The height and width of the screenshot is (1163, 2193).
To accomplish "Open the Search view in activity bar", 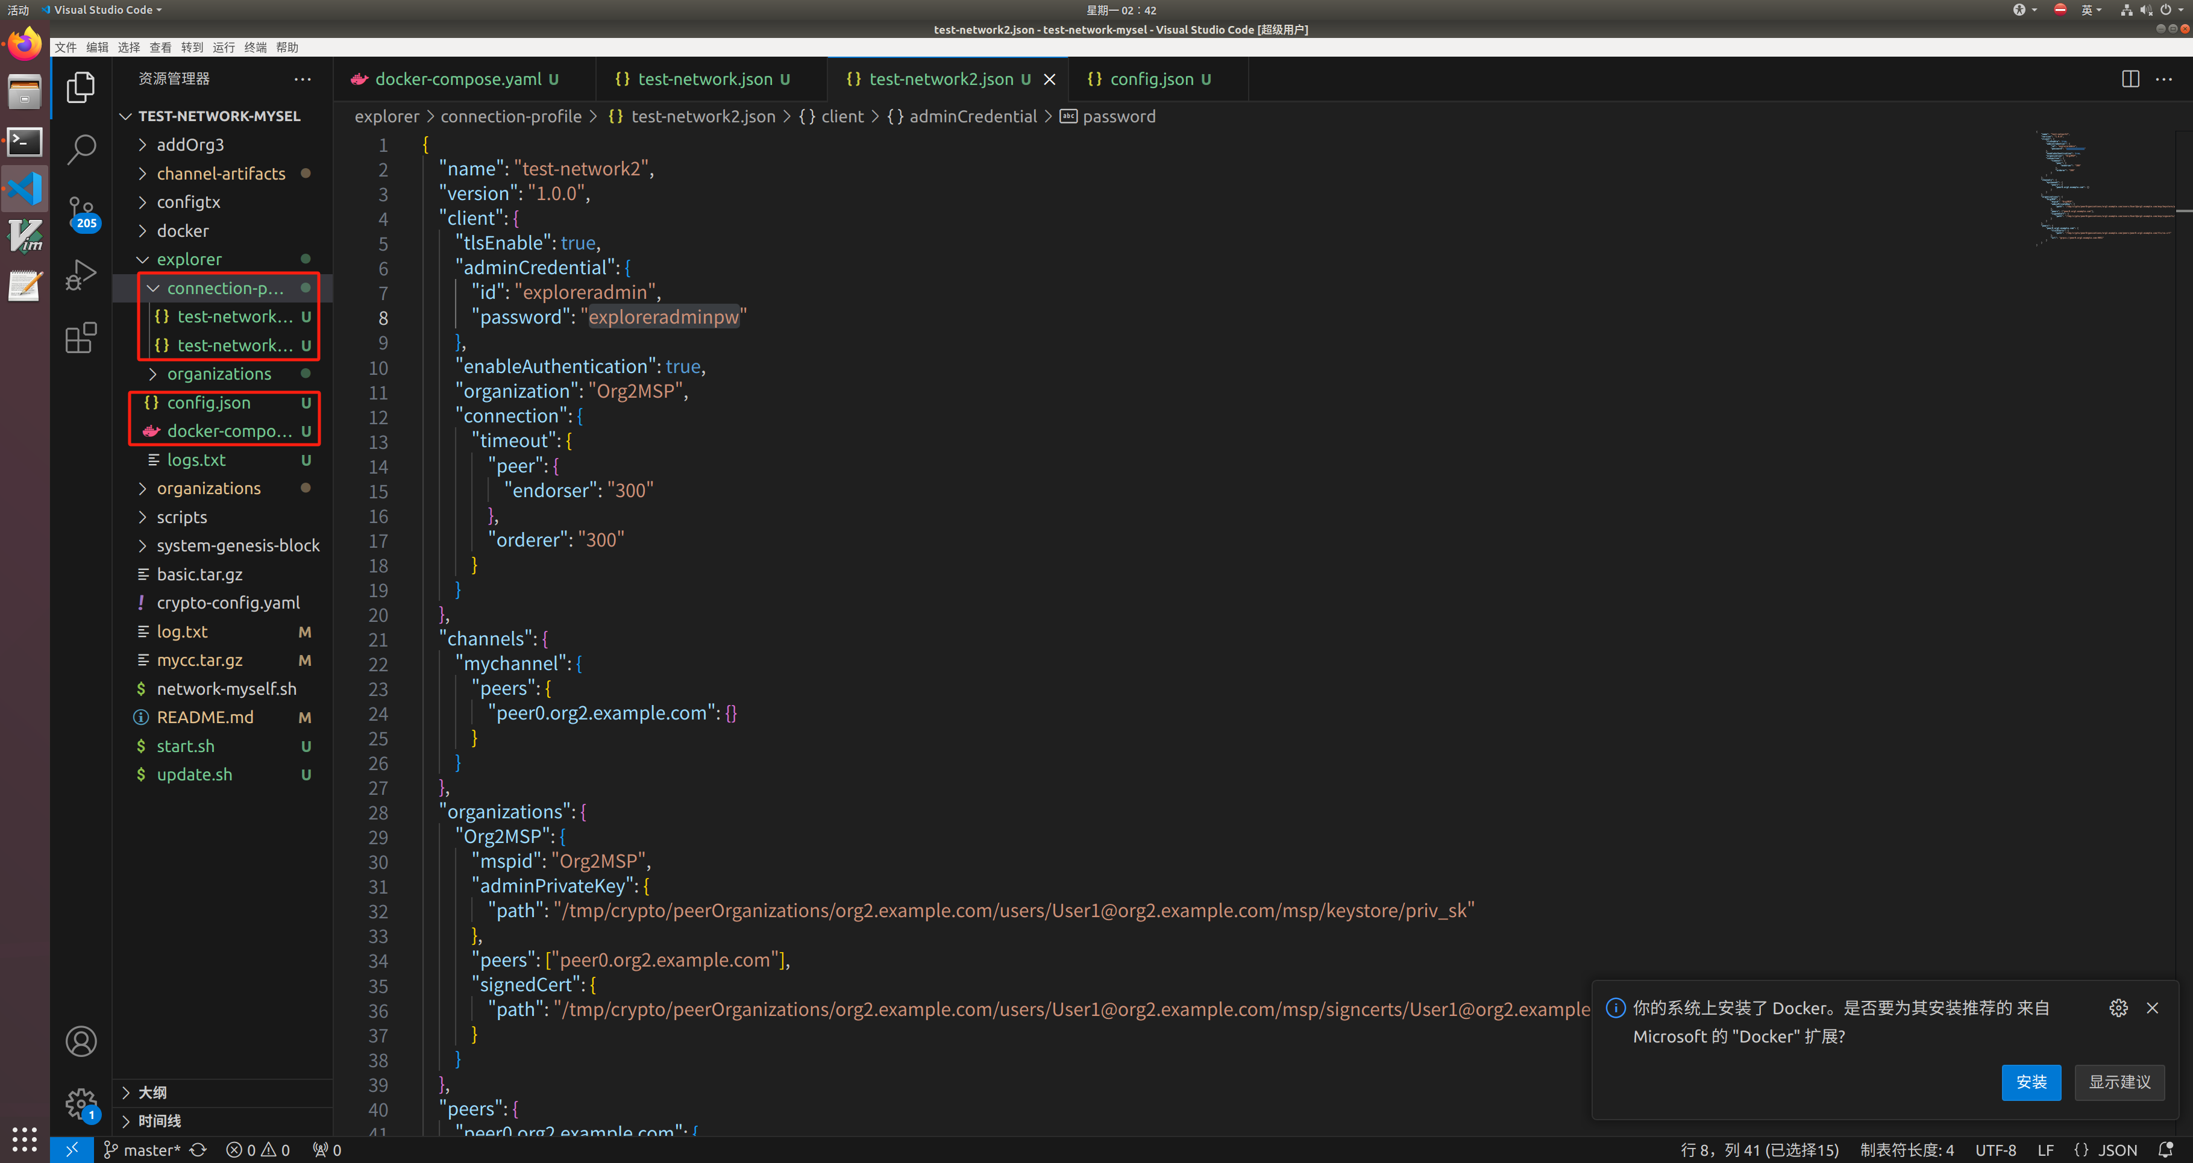I will tap(81, 149).
